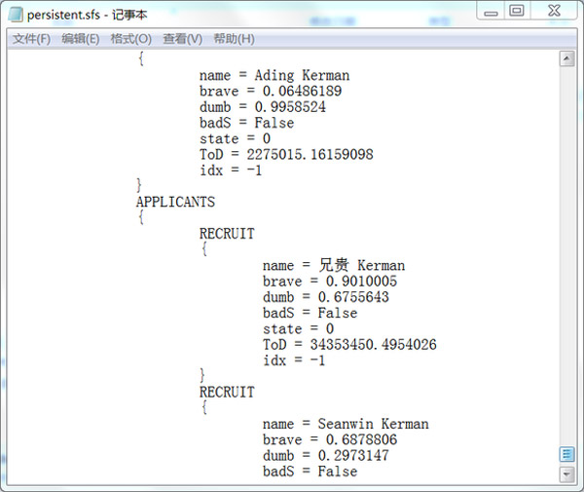Minimize the Notepad window
The image size is (584, 492).
tap(491, 12)
